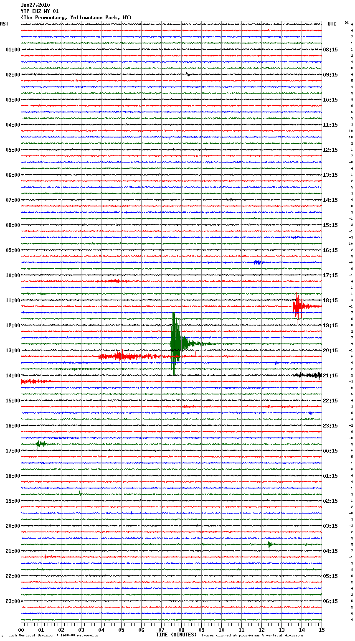Screen dimensions: 355x641
Task: Click minute tick label "12" on the x-axis
Action: coord(261,630)
